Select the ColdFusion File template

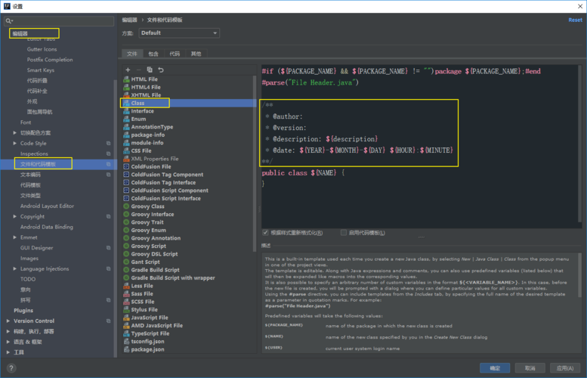point(151,166)
